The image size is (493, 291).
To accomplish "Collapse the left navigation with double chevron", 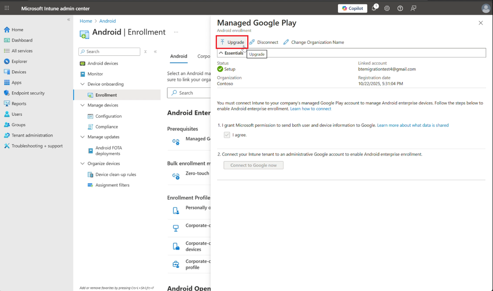I will [69, 20].
